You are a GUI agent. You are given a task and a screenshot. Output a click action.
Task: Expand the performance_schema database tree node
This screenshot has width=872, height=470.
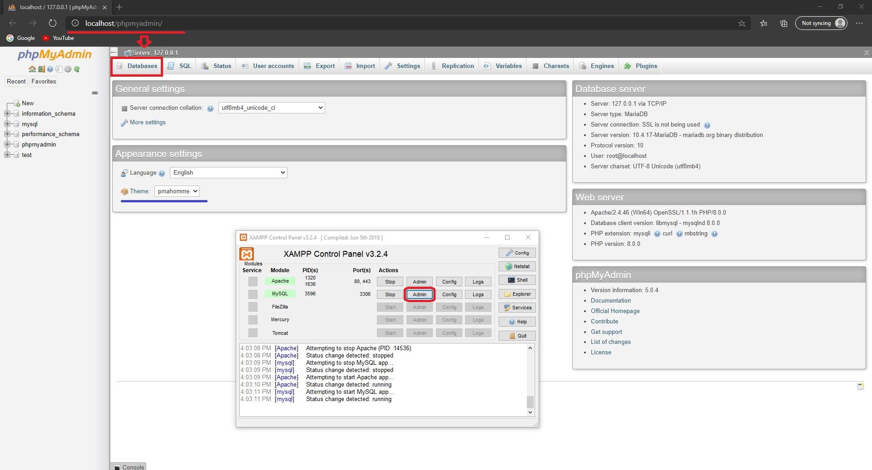(7, 134)
